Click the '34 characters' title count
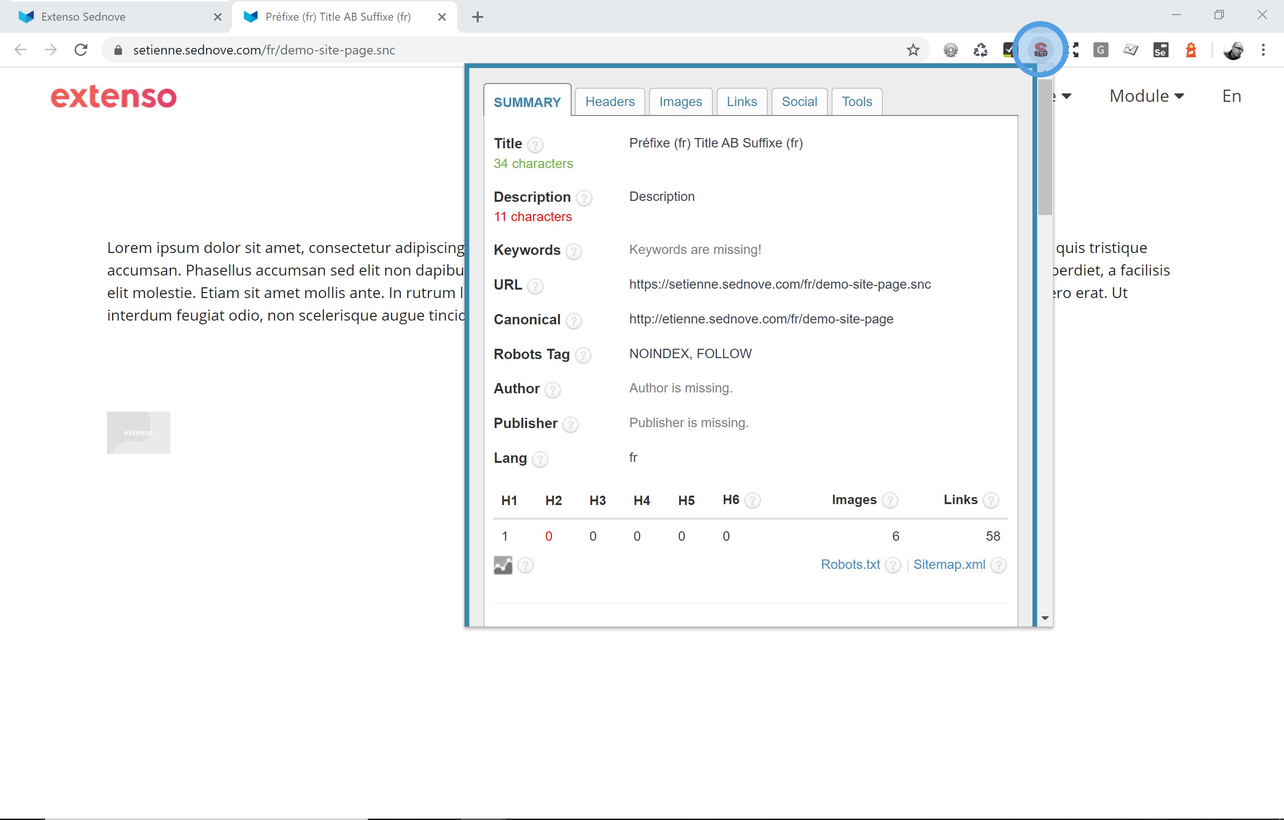Image resolution: width=1284 pixels, height=820 pixels. pyautogui.click(x=533, y=164)
